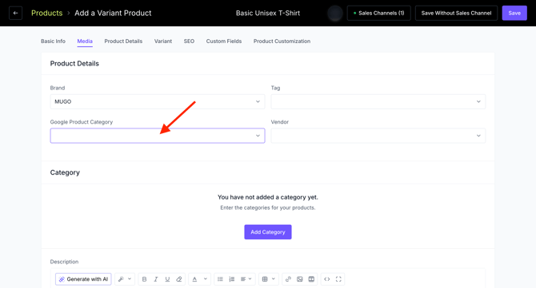This screenshot has height=288, width=536.
Task: Insert an image into the description
Action: click(300, 279)
